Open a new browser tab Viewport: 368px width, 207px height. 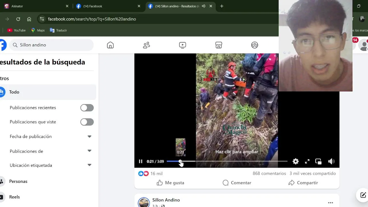tap(222, 6)
